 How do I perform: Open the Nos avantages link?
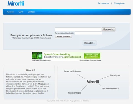[75, 93]
